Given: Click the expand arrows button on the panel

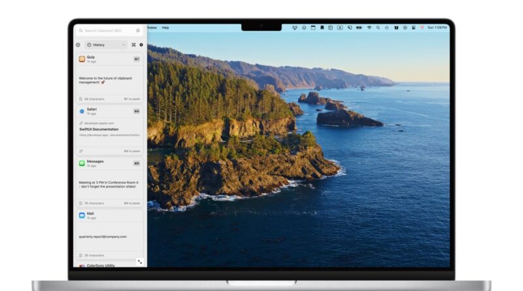Looking at the screenshot, I should pyautogui.click(x=140, y=262).
